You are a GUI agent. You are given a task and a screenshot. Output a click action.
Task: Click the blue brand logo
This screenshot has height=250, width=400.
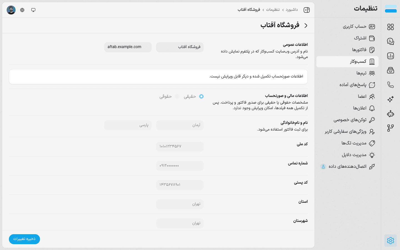point(391,9)
